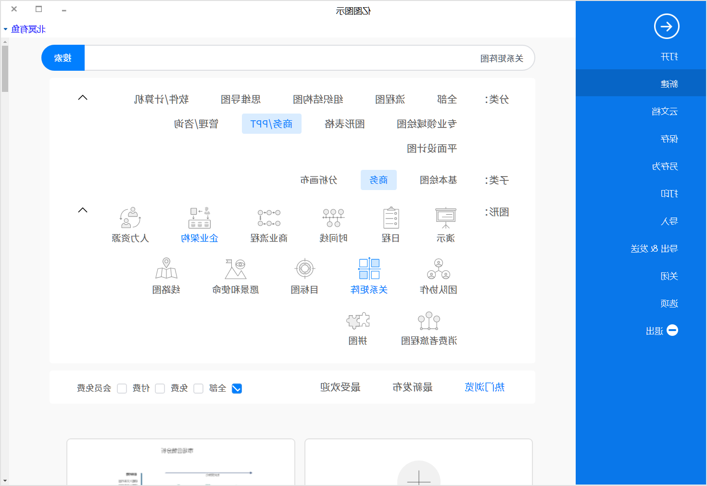Click the back arrow circle icon
Image resolution: width=707 pixels, height=486 pixels.
tap(666, 26)
